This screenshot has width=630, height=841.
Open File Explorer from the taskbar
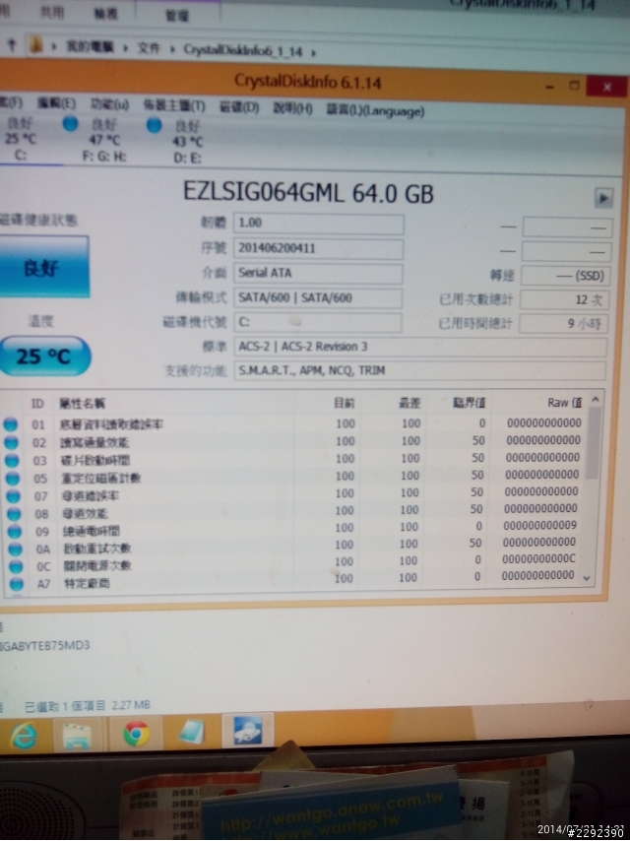coord(78,736)
